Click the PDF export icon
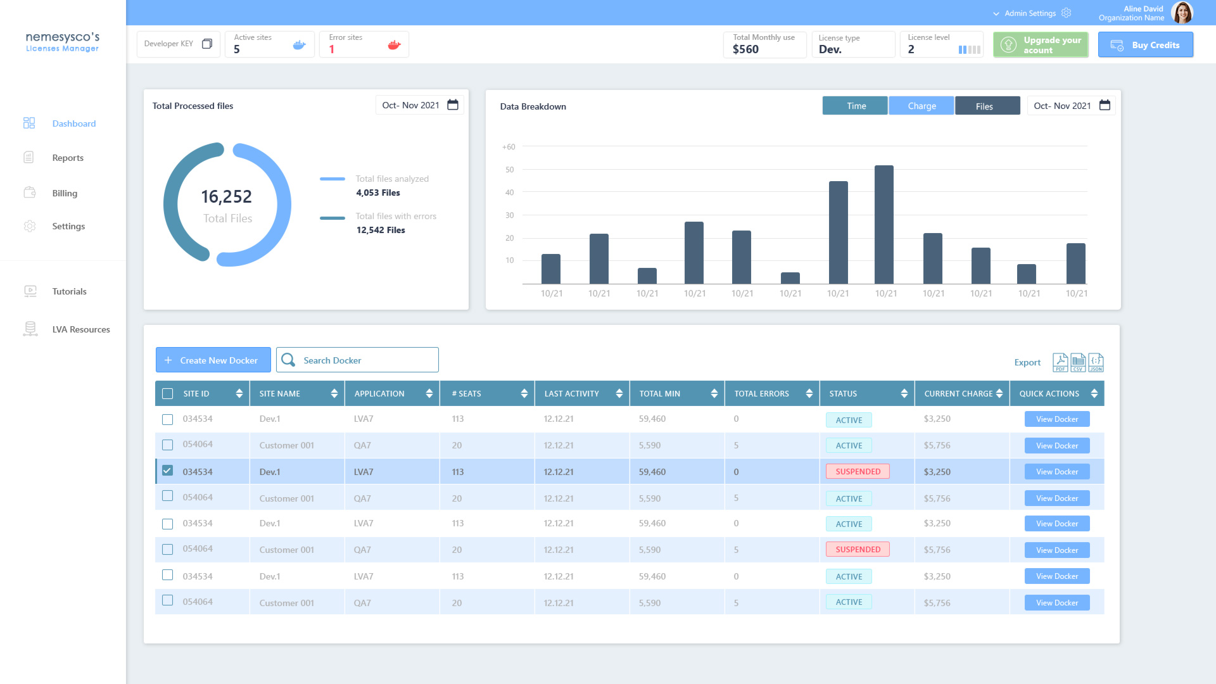This screenshot has width=1216, height=684. coord(1060,362)
